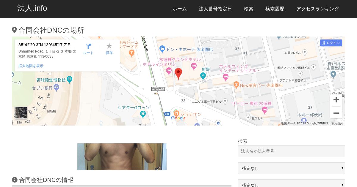Open 利用規約 map terms link

coord(337,123)
